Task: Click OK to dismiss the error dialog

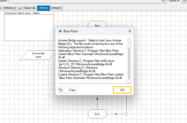Action: [x=122, y=90]
